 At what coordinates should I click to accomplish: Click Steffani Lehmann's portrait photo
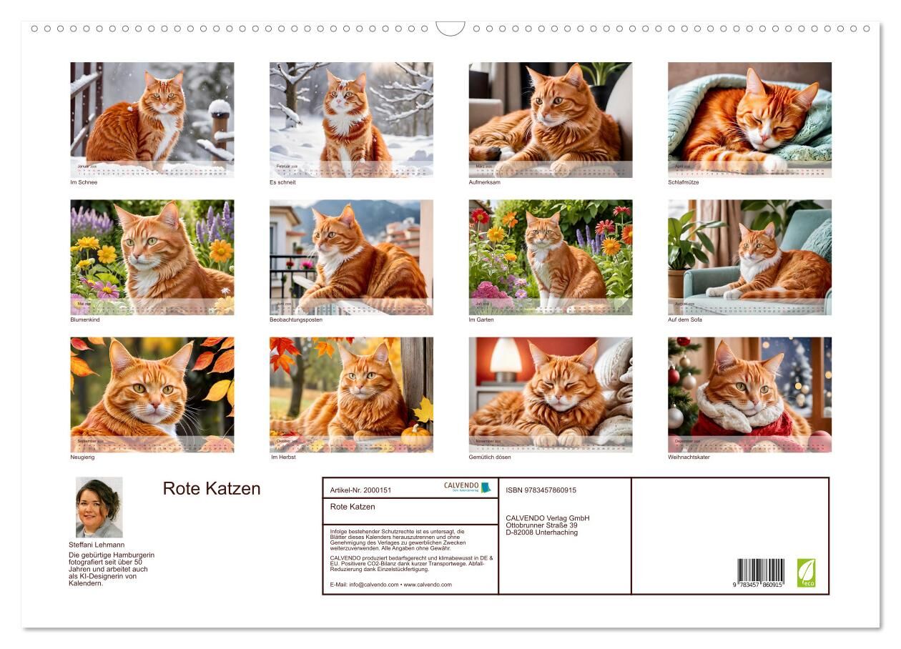[99, 507]
